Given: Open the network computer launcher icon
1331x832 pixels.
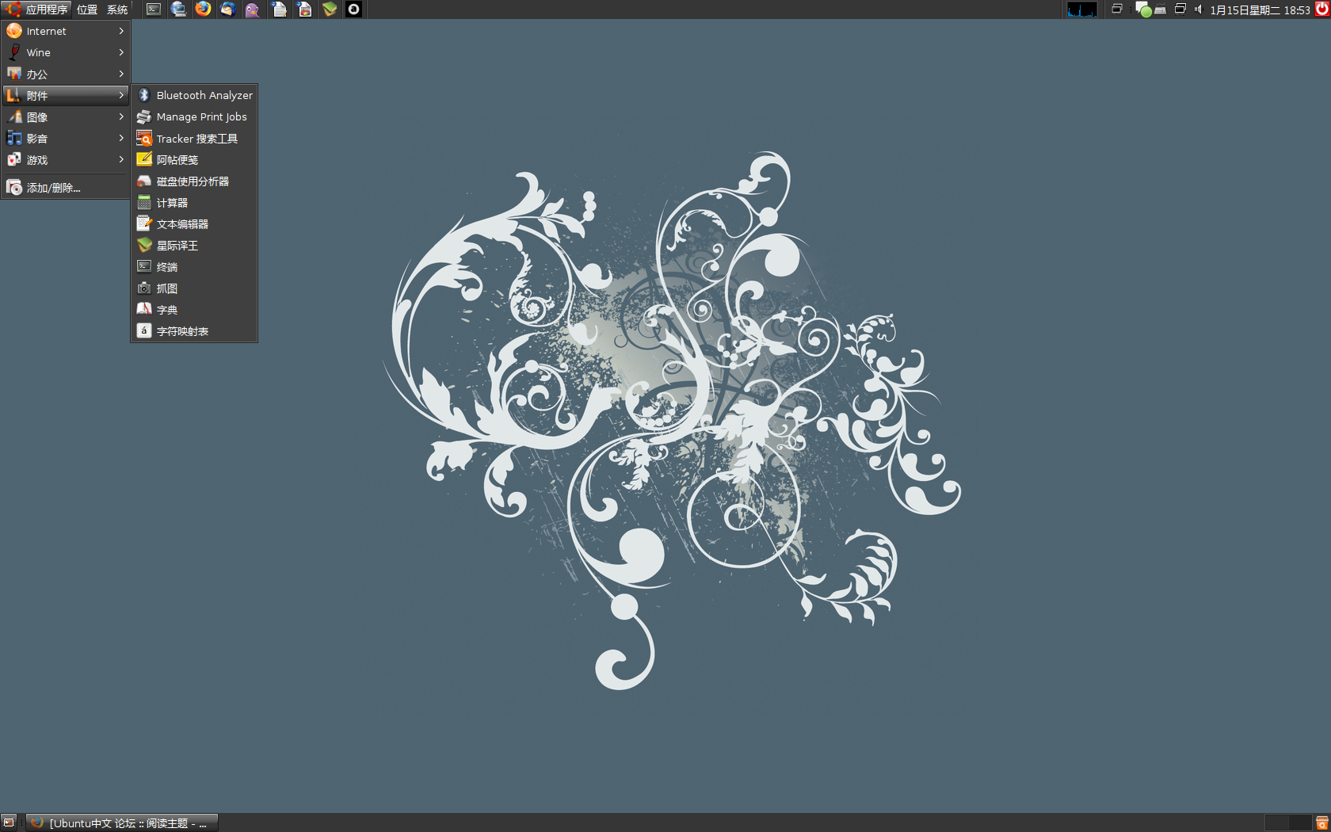Looking at the screenshot, I should click(178, 10).
